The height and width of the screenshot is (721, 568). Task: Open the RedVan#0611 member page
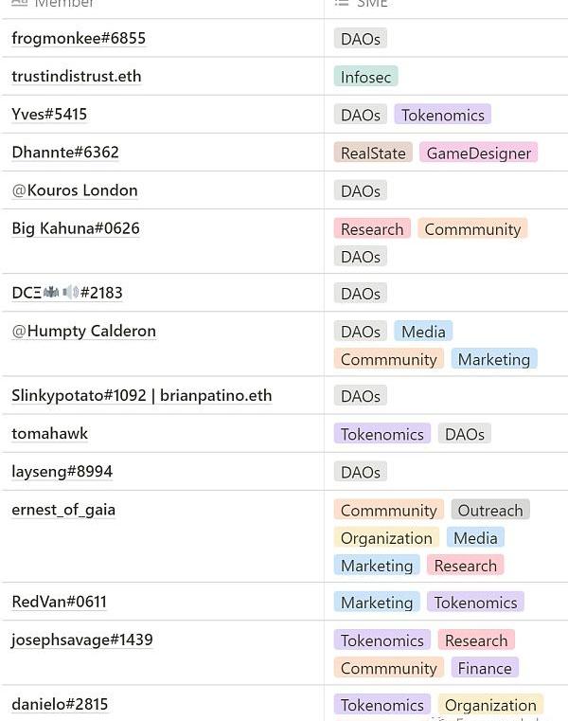pyautogui.click(x=59, y=603)
